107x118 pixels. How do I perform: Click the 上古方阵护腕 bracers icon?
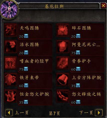pyautogui.click(x=63, y=79)
